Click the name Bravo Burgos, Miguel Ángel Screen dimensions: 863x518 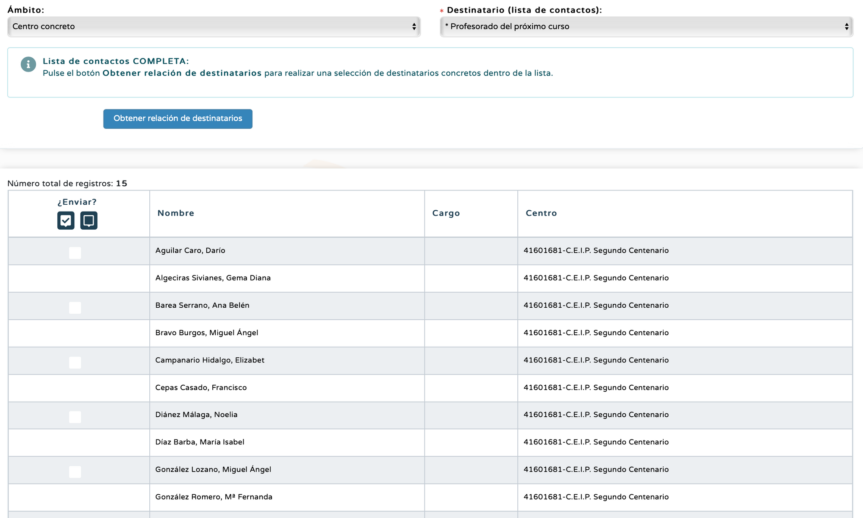pos(207,333)
